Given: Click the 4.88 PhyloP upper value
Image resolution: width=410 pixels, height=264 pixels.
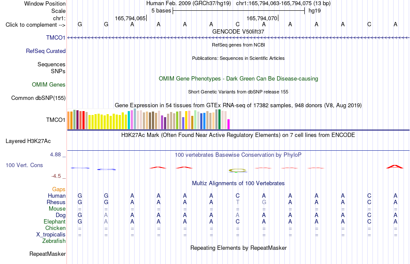Looking at the screenshot, I should [55, 155].
